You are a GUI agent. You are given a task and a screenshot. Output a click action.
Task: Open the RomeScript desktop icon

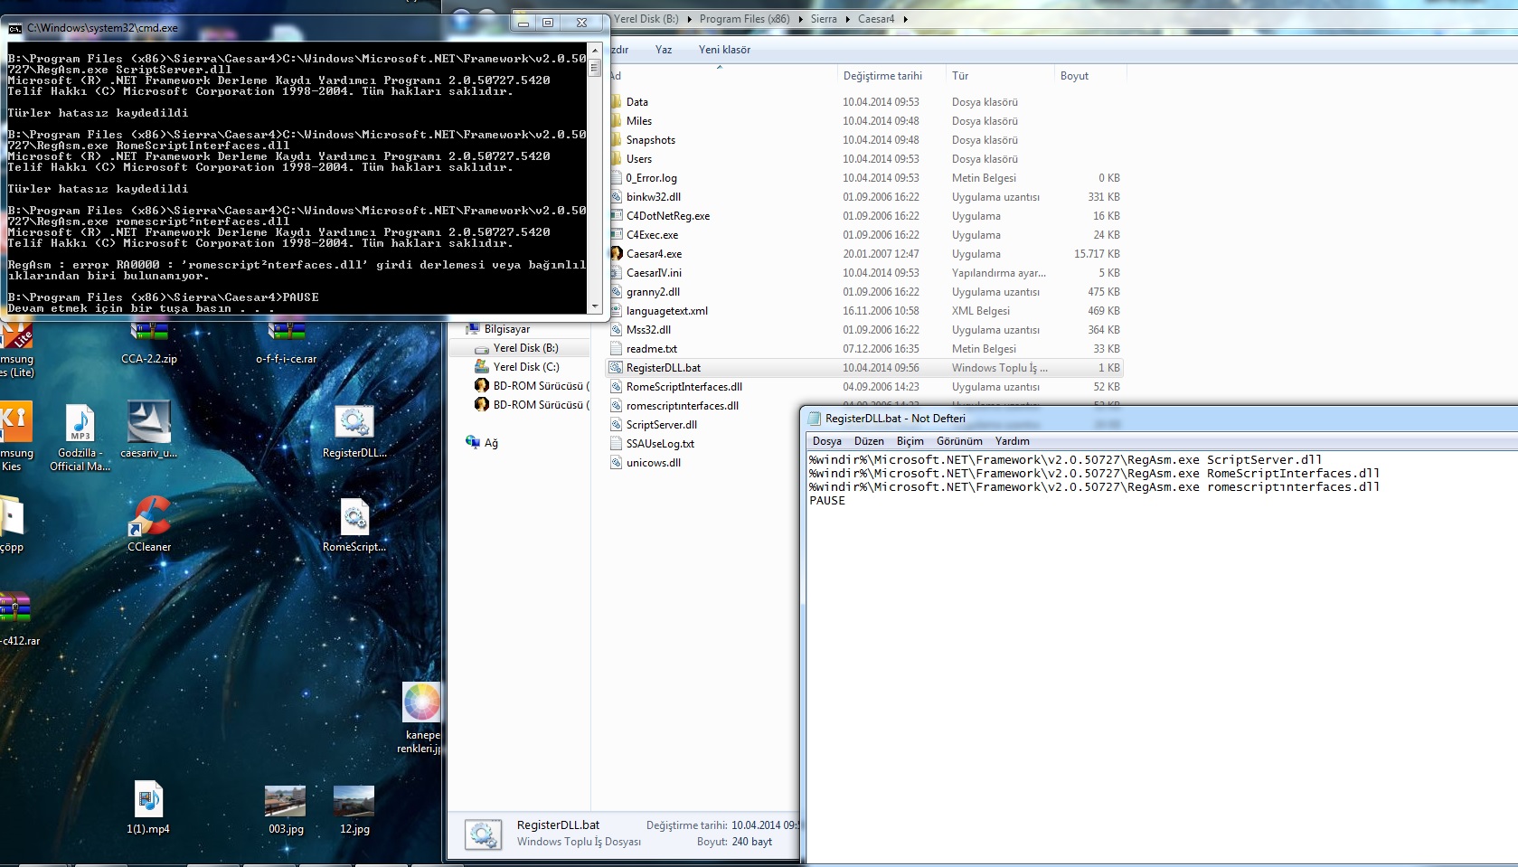tap(354, 524)
